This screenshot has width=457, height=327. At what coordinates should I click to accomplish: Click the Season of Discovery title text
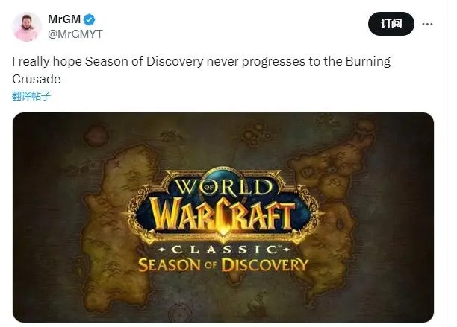223,264
